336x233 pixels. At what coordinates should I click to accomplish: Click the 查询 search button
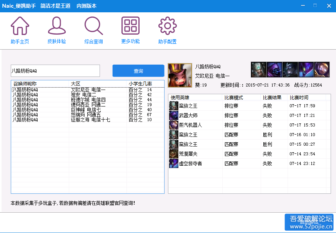(x=138, y=71)
